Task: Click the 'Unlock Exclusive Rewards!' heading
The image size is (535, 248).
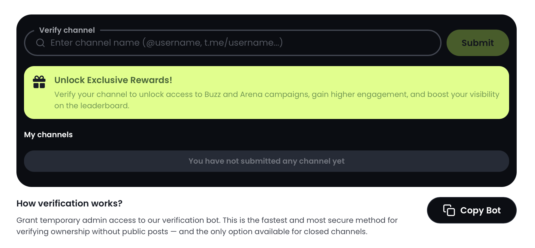Action: 113,80
